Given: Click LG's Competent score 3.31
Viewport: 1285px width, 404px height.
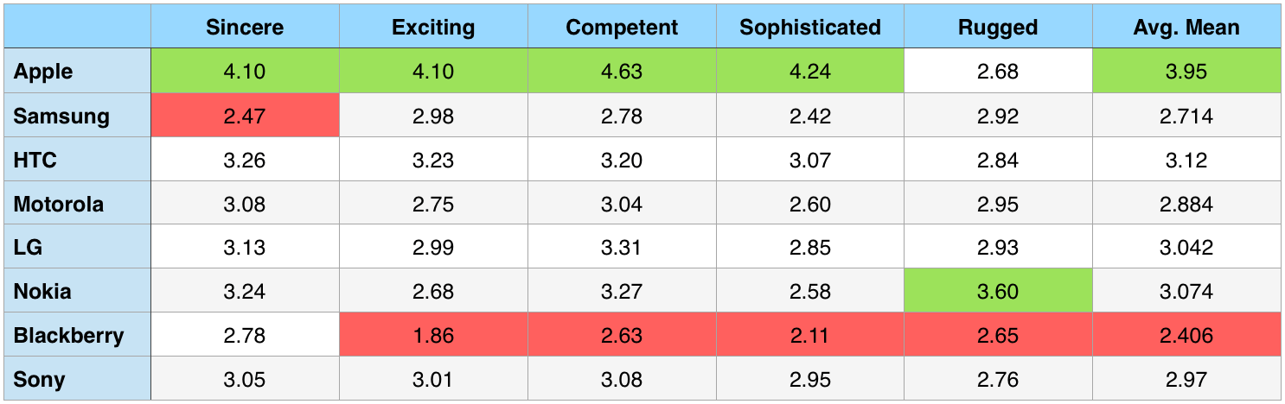Looking at the screenshot, I should [622, 248].
